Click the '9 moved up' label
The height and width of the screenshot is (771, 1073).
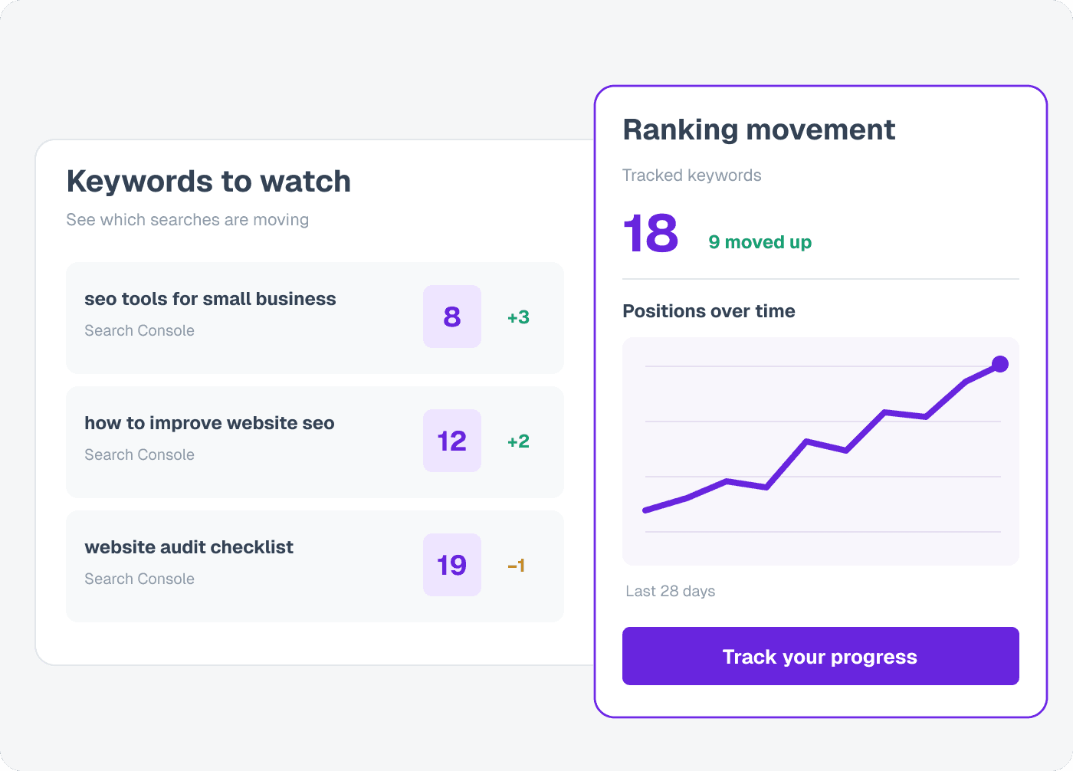(x=760, y=242)
